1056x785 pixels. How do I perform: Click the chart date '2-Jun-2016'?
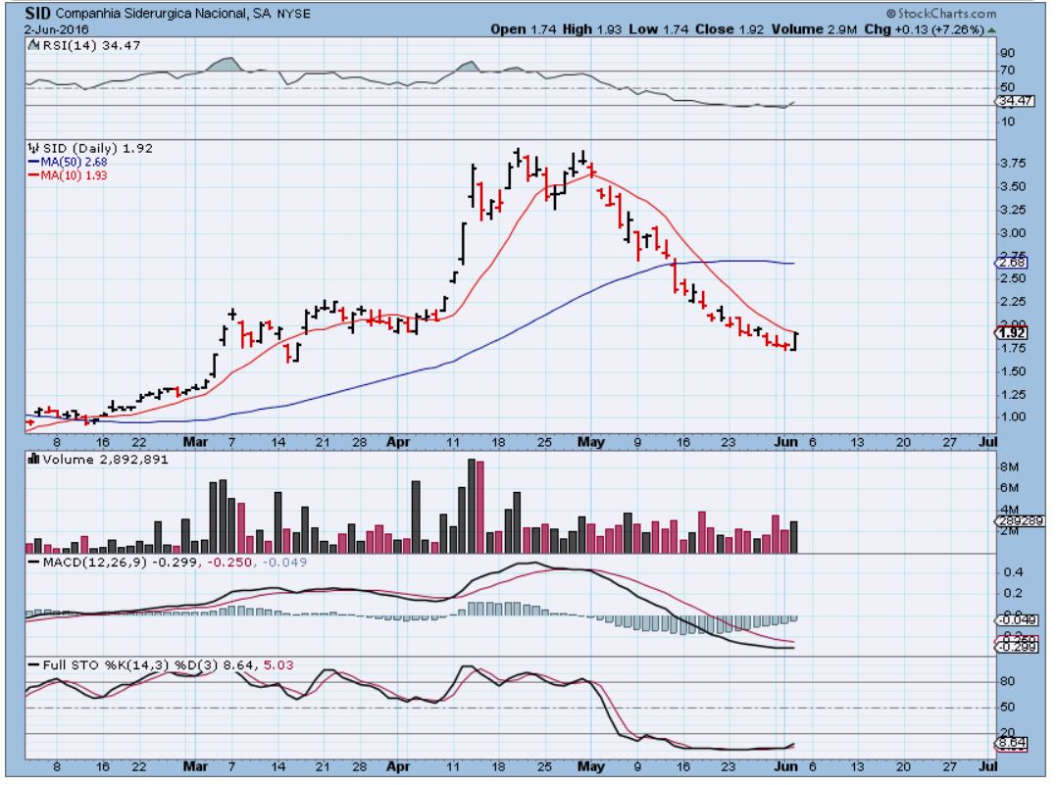coord(57,29)
